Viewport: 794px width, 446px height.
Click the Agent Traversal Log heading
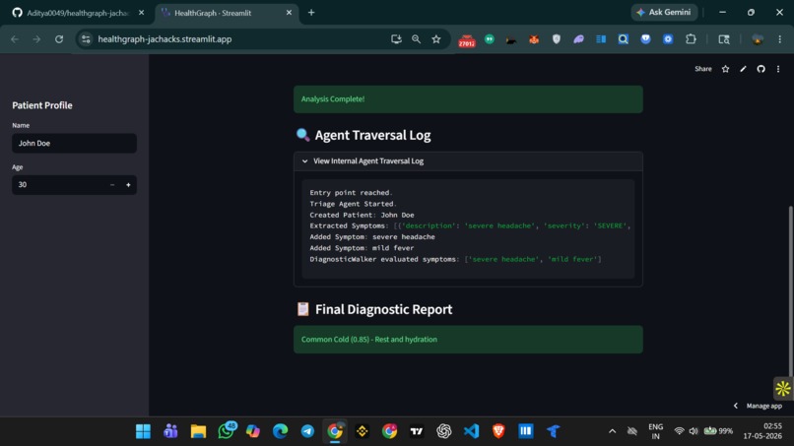tap(372, 135)
